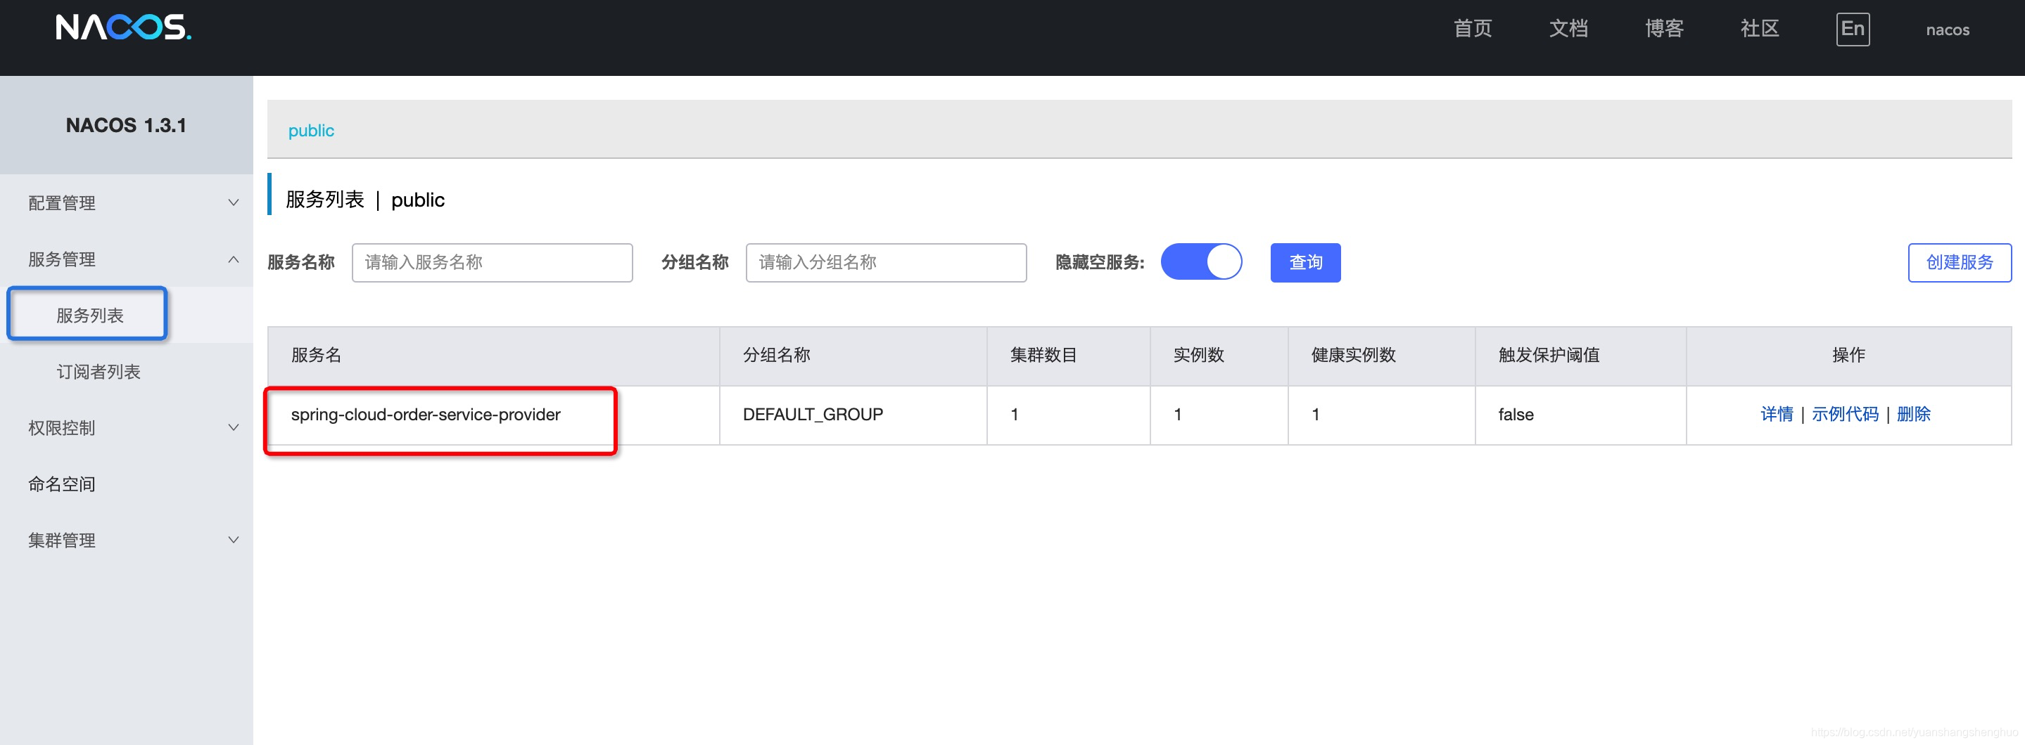Open 权限控制 in the sidebar
The width and height of the screenshot is (2025, 745).
click(61, 428)
